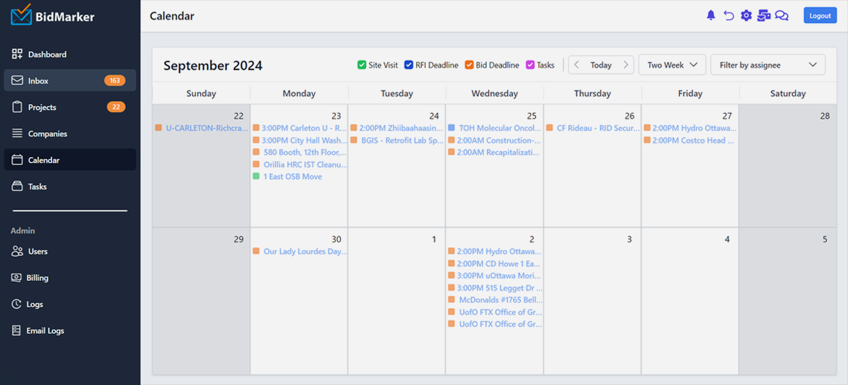Image resolution: width=848 pixels, height=385 pixels.
Task: Click the Users icon in Admin section
Action: [x=16, y=251]
